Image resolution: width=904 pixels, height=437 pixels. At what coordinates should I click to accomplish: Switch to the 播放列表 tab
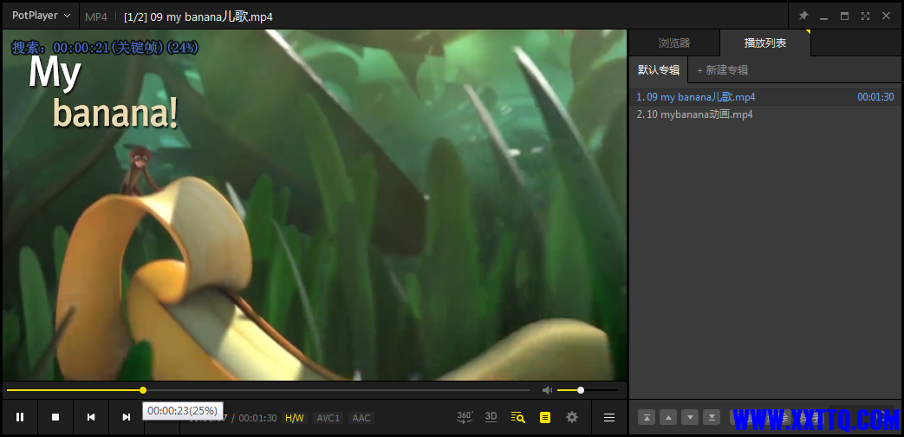point(765,42)
